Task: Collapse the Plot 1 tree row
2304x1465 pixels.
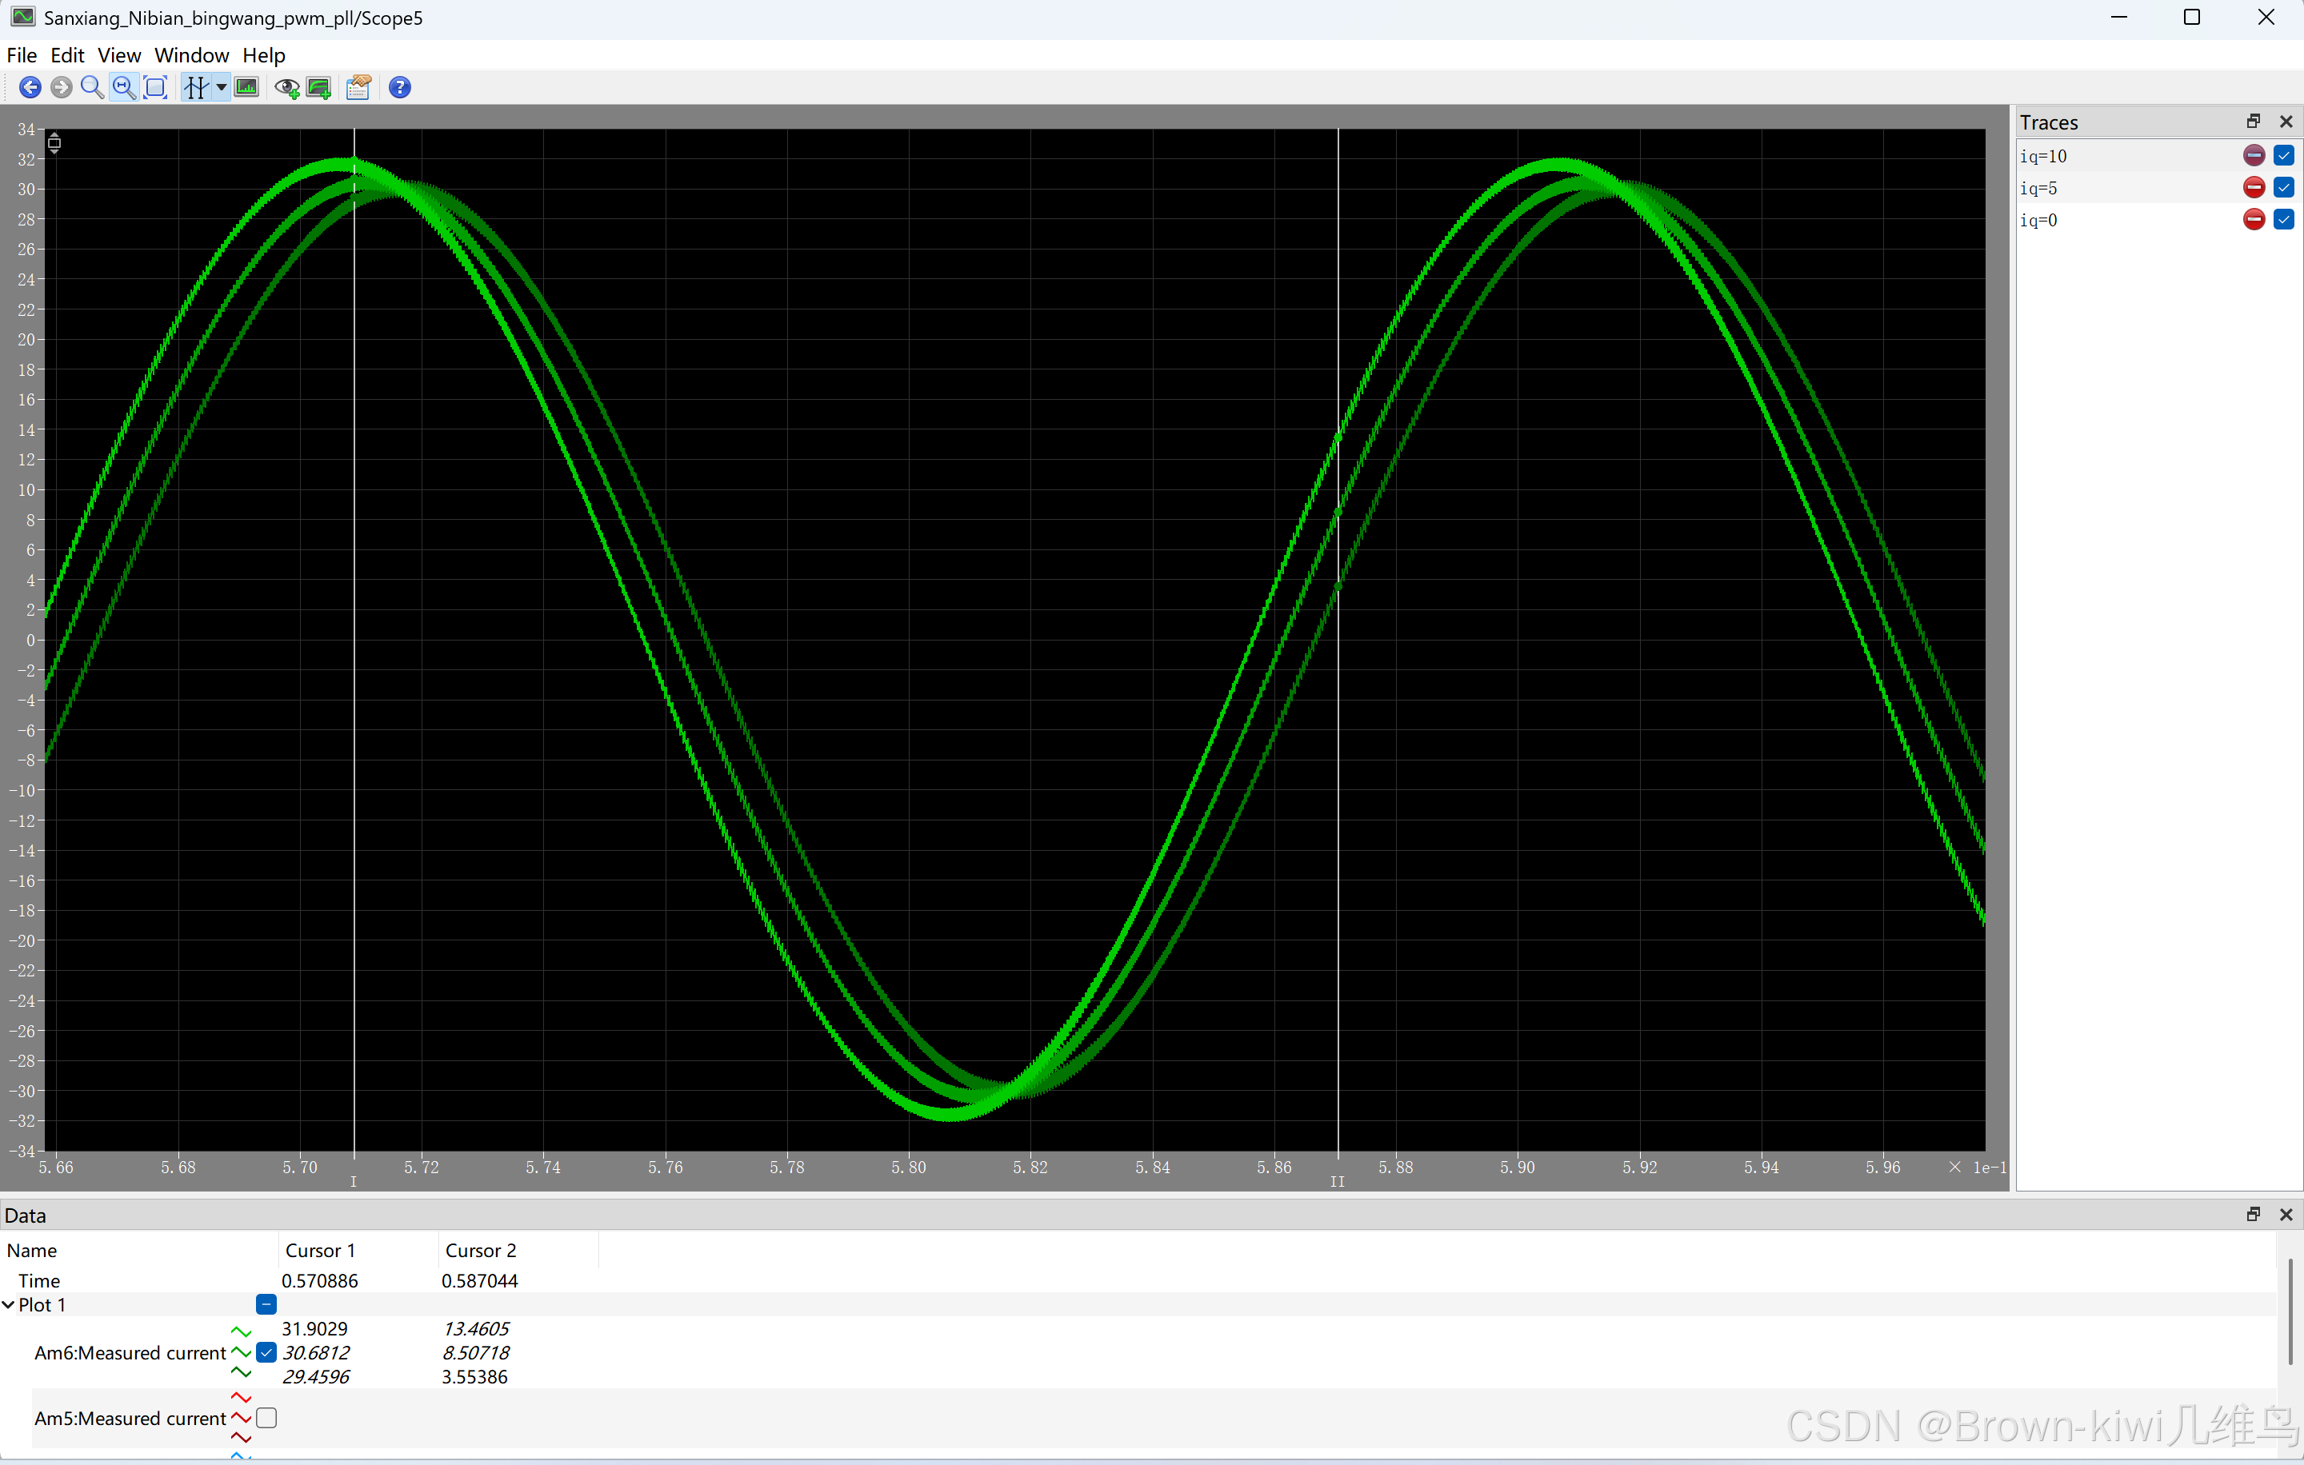Action: click(9, 1305)
